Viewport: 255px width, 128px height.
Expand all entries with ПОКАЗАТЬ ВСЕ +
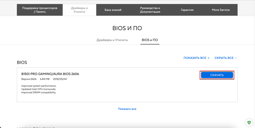click(x=196, y=58)
